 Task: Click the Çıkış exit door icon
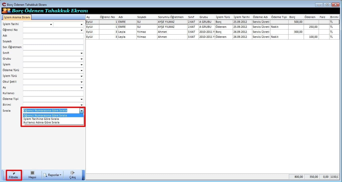pos(73,173)
